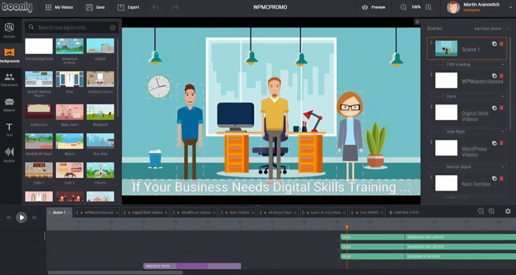
Task: Switch to the WordPress Videos timeline tab
Action: coord(194,212)
